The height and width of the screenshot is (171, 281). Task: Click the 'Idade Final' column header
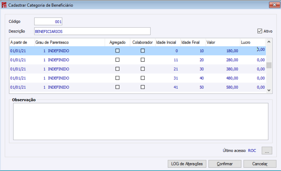[x=190, y=43]
